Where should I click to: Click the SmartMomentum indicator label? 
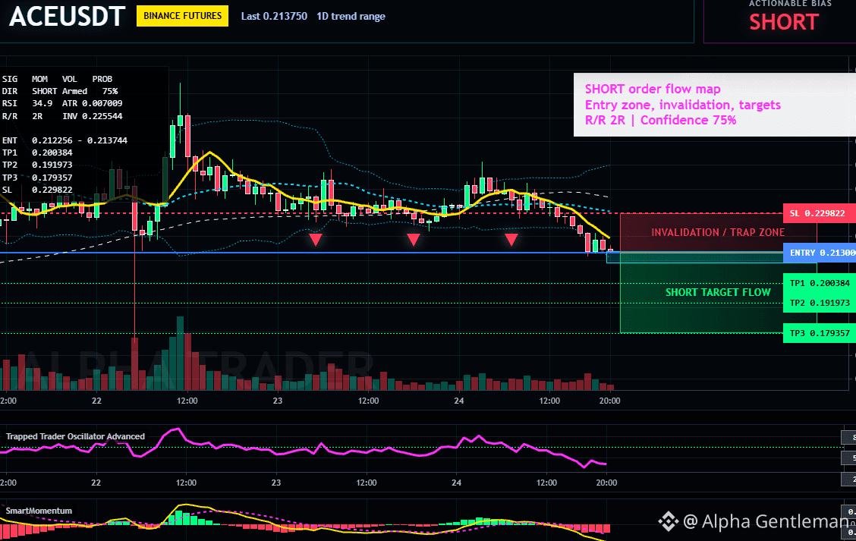click(x=39, y=511)
